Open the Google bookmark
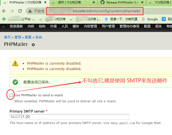 coord(149,19)
